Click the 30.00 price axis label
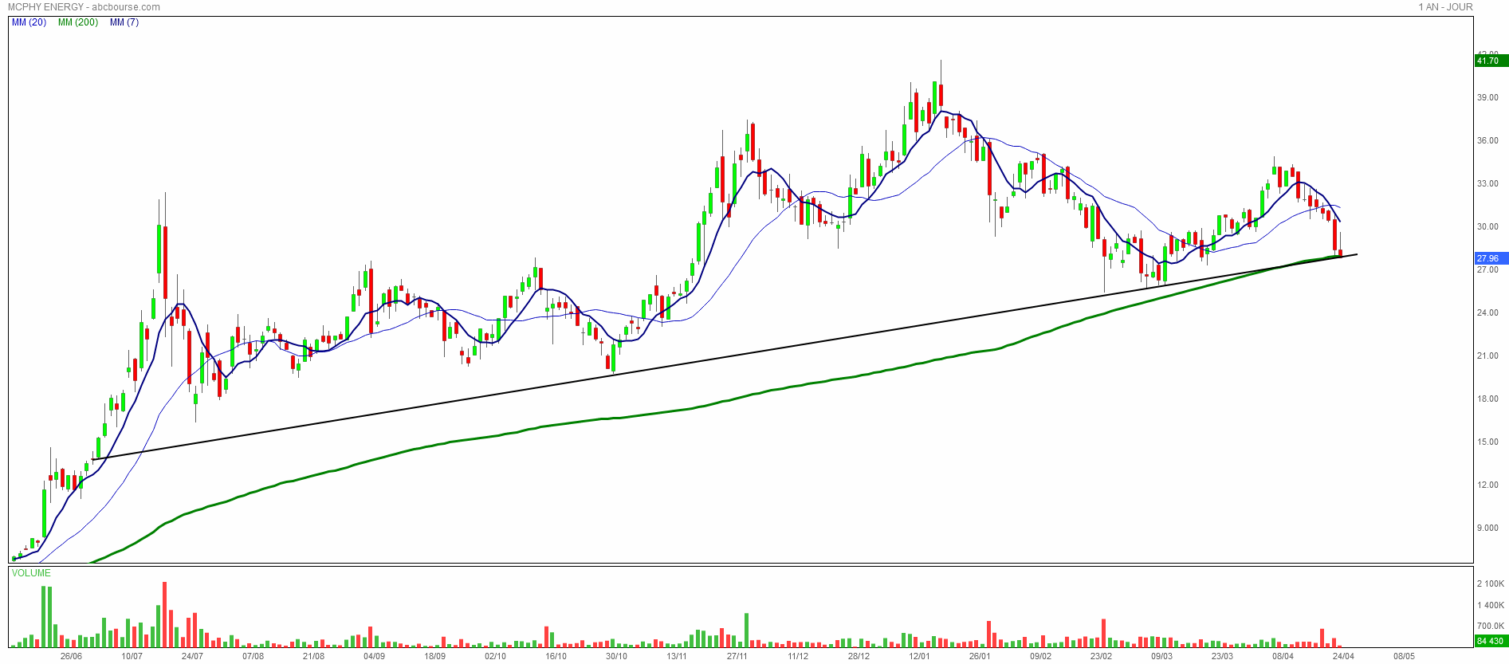 [1487, 227]
